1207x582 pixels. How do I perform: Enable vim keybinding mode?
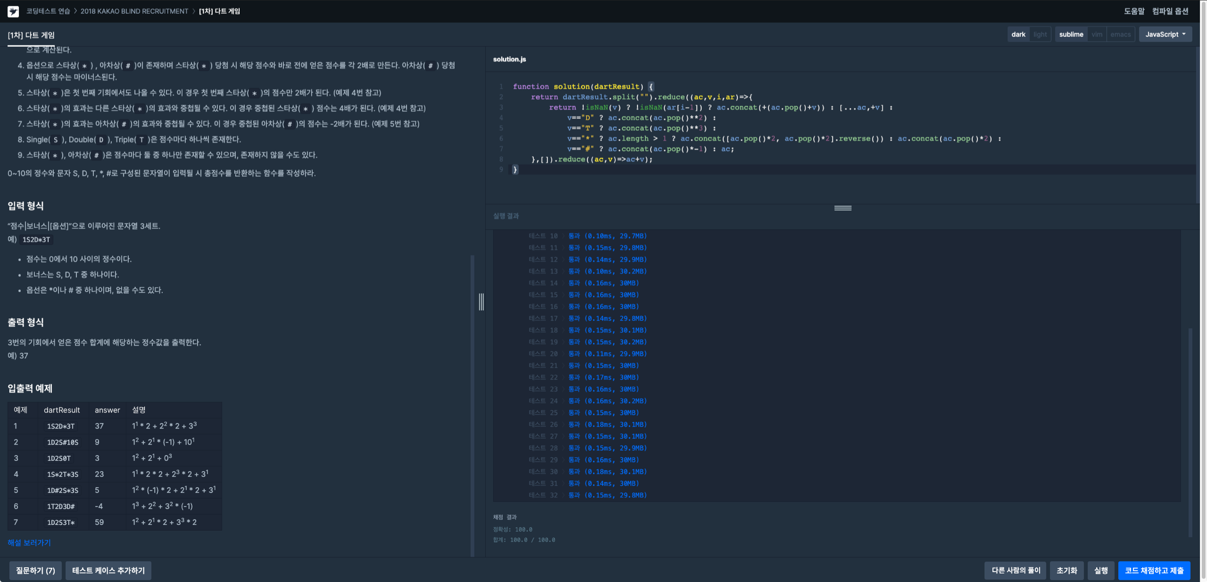(1097, 34)
